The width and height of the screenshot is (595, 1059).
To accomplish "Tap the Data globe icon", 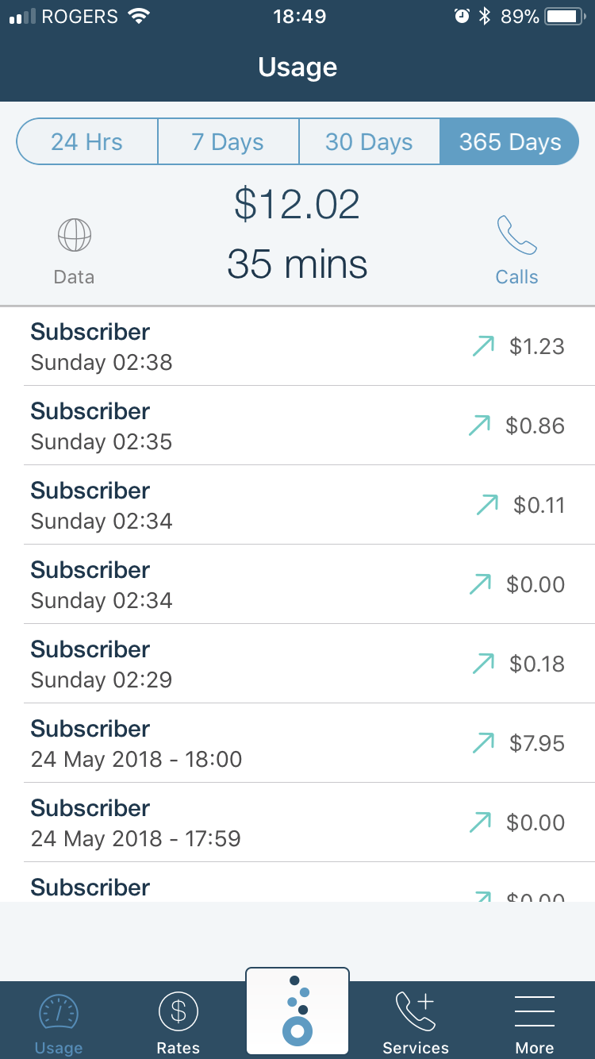I will [74, 236].
